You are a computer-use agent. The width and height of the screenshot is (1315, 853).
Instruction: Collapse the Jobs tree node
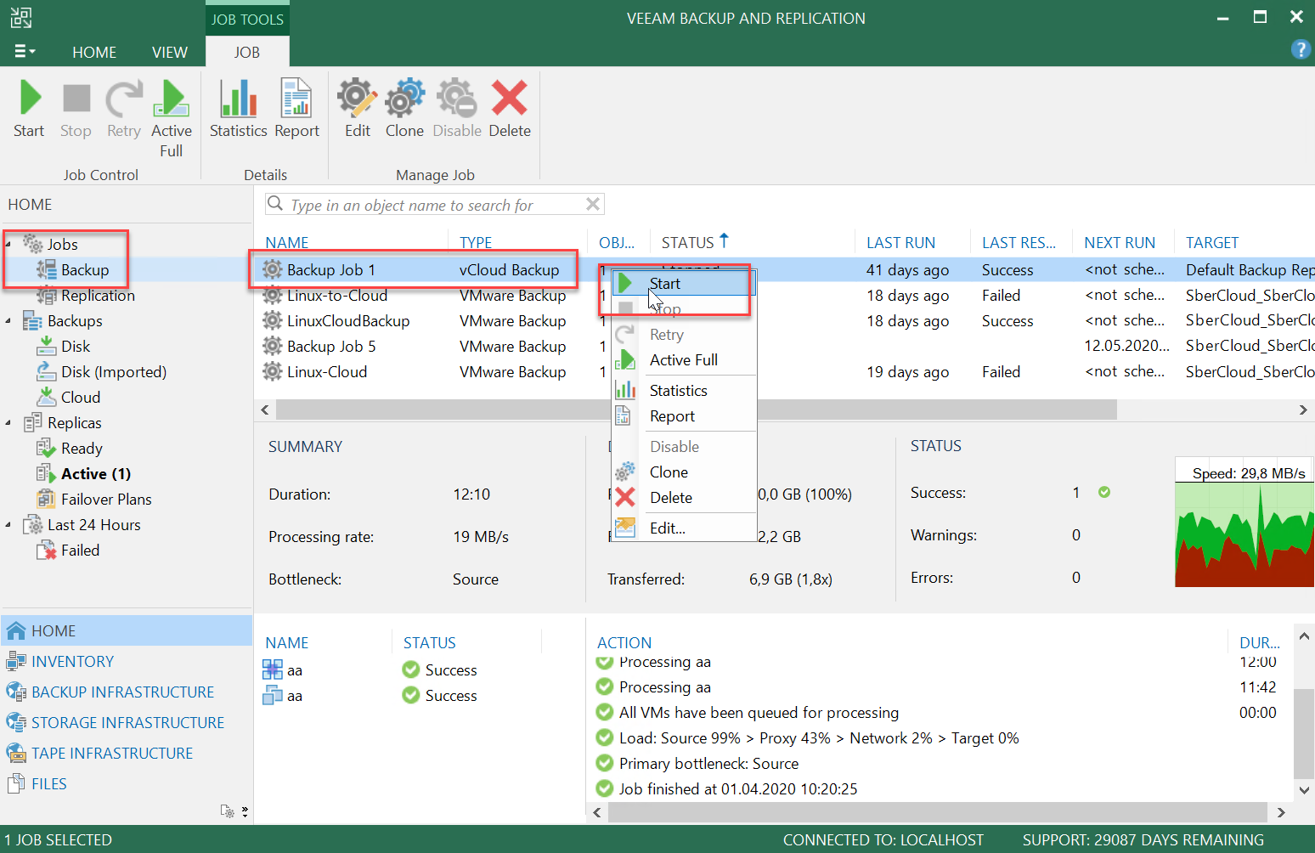click(x=8, y=245)
